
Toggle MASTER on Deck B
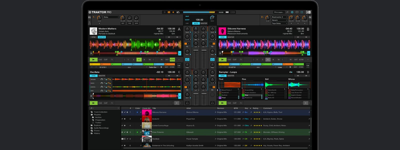click(231, 37)
